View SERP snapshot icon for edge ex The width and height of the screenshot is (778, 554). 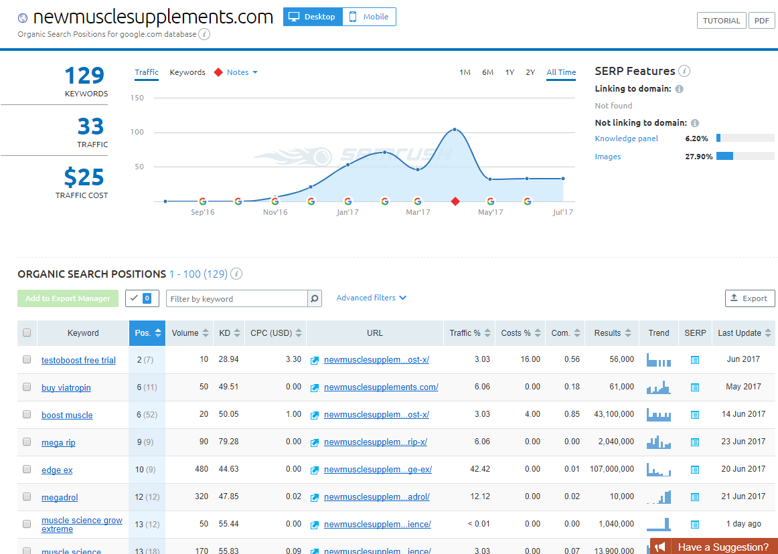[x=695, y=469]
